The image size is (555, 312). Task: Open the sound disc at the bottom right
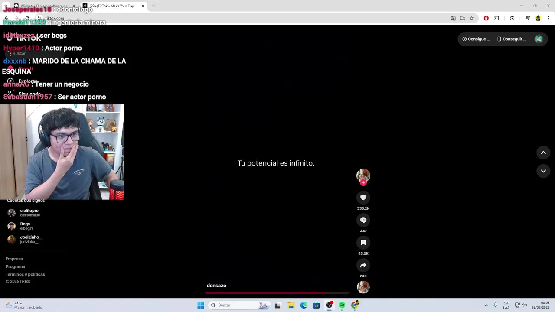363,287
